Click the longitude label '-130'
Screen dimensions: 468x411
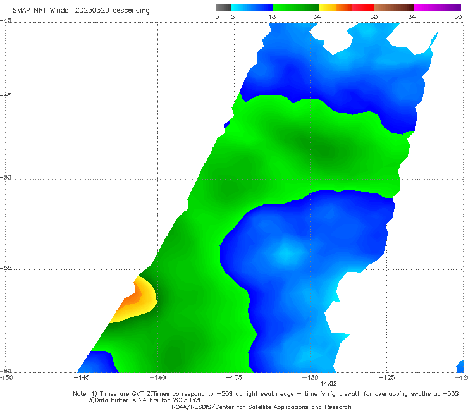pos(310,377)
